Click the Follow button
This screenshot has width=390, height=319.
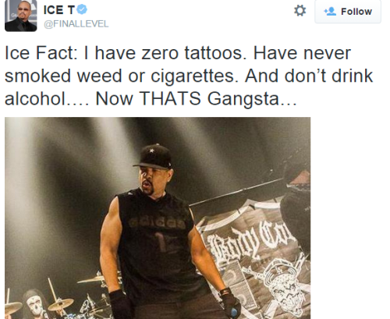(348, 12)
